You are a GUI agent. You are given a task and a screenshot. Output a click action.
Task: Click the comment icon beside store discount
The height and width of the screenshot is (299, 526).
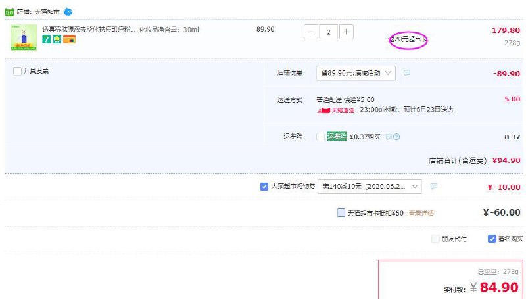tap(407, 73)
